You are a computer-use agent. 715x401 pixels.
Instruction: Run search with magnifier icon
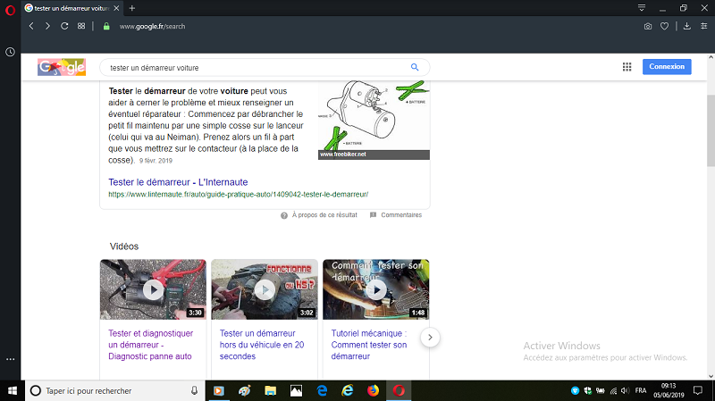pos(415,67)
